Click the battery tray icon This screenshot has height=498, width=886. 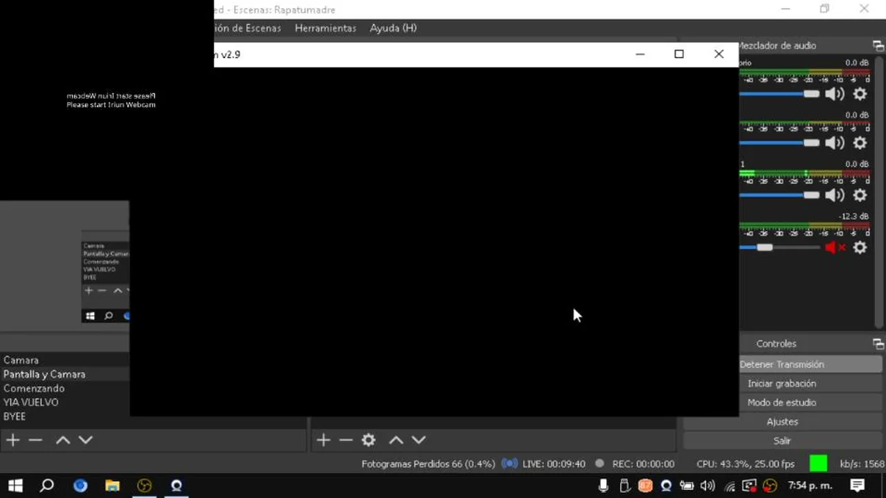point(687,486)
